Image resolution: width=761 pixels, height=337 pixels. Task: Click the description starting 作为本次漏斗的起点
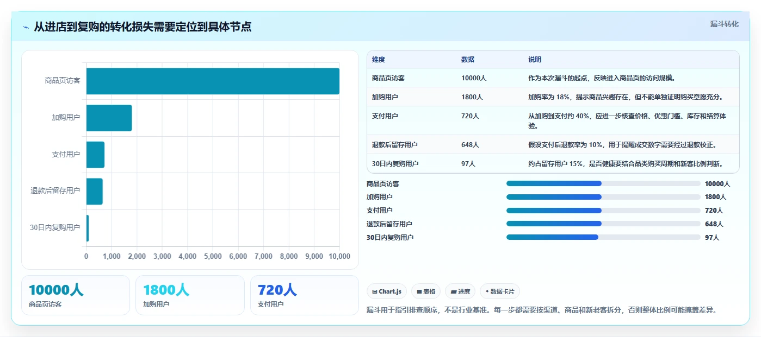point(602,78)
